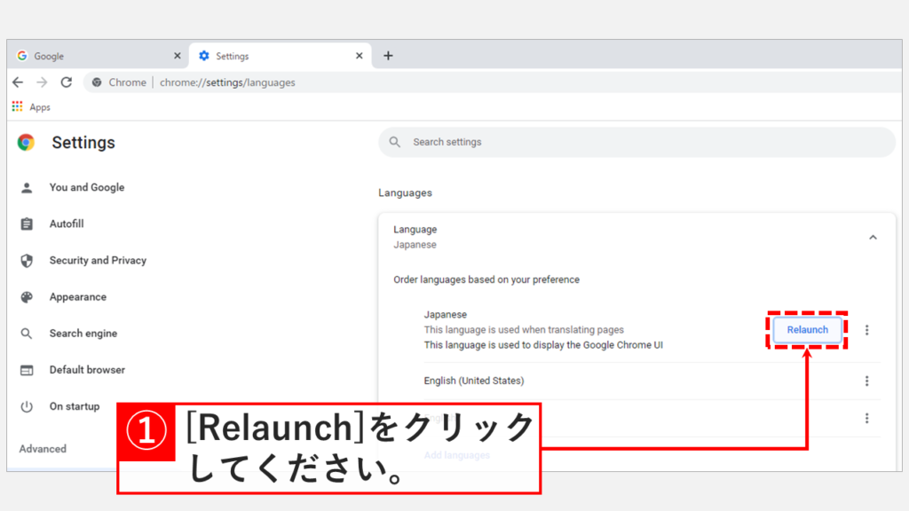Collapse the Language section chevron

coord(873,237)
